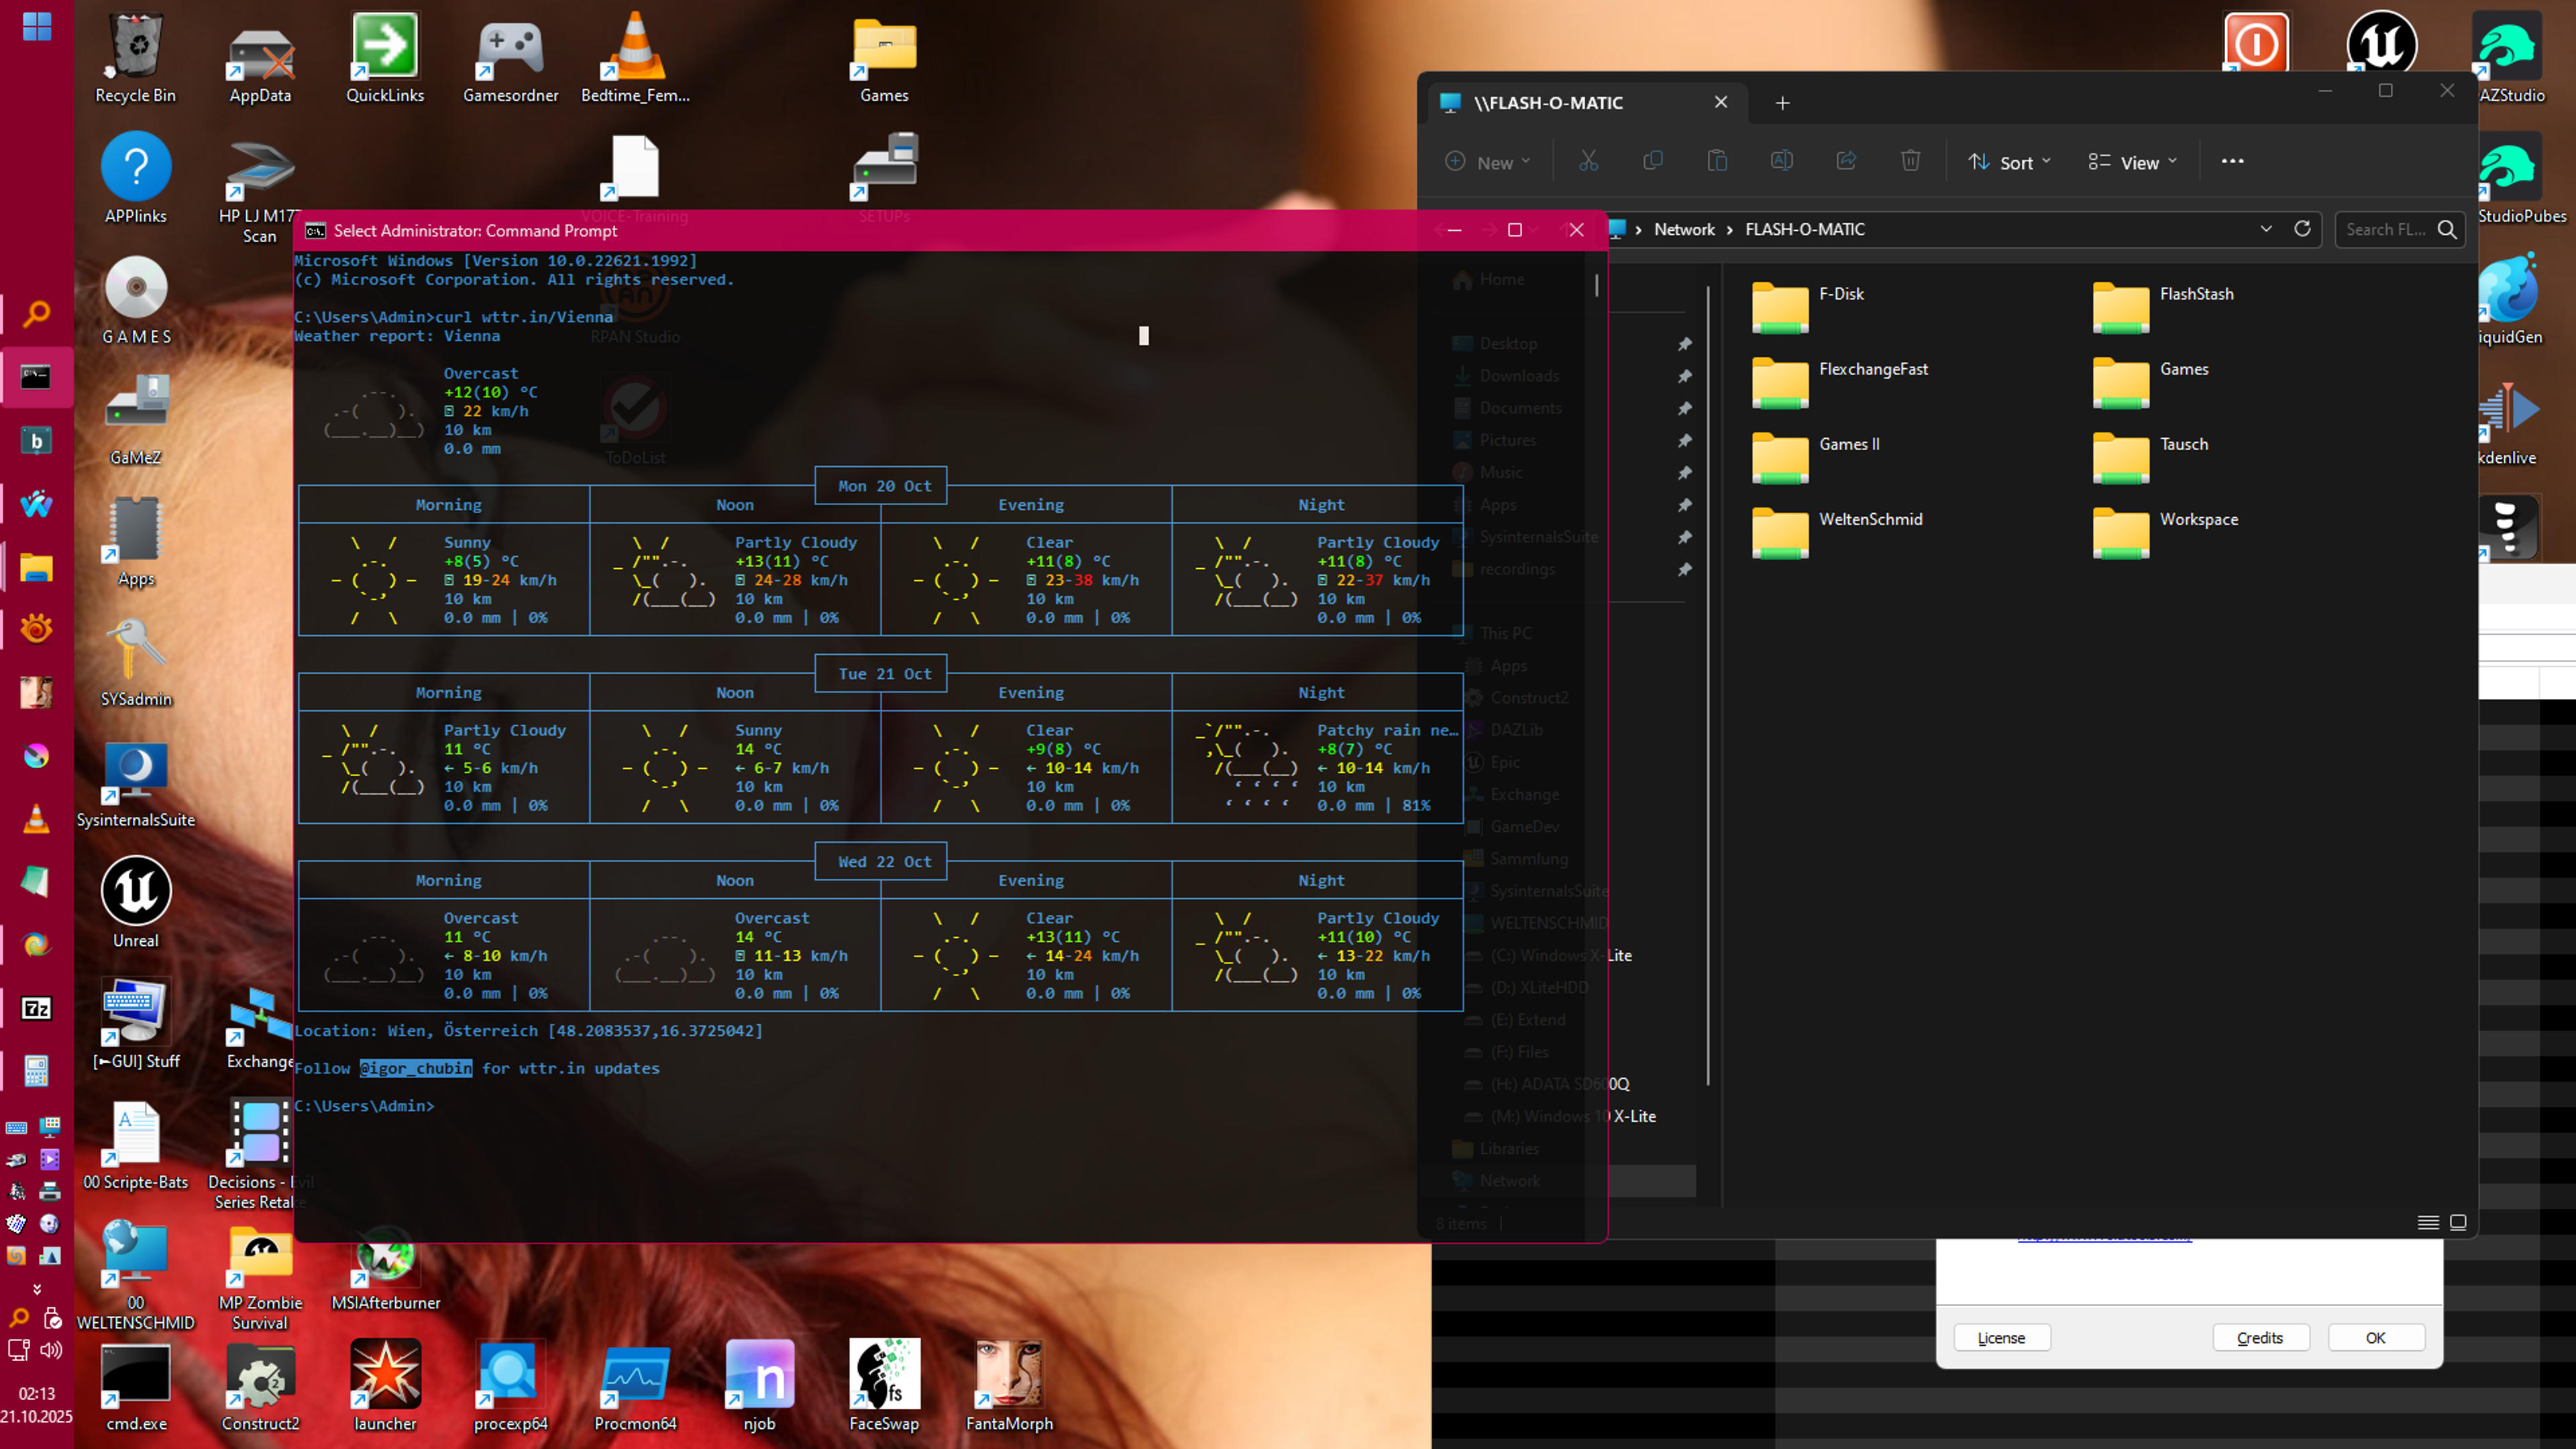Click FLASH-O-MATIC in the breadcrumb path
The width and height of the screenshot is (2576, 1449).
pyautogui.click(x=1805, y=230)
